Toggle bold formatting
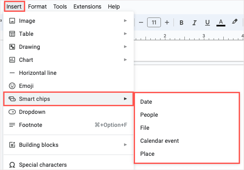The width and height of the screenshot is (244, 170). pos(182,22)
